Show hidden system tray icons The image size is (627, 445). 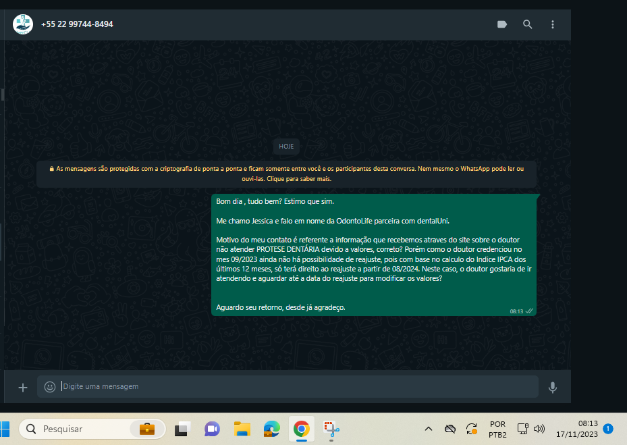pos(429,429)
